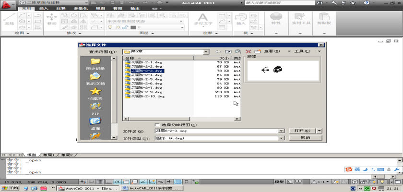Click the search the web icon
The width and height of the screenshot is (403, 192).
point(238,51)
